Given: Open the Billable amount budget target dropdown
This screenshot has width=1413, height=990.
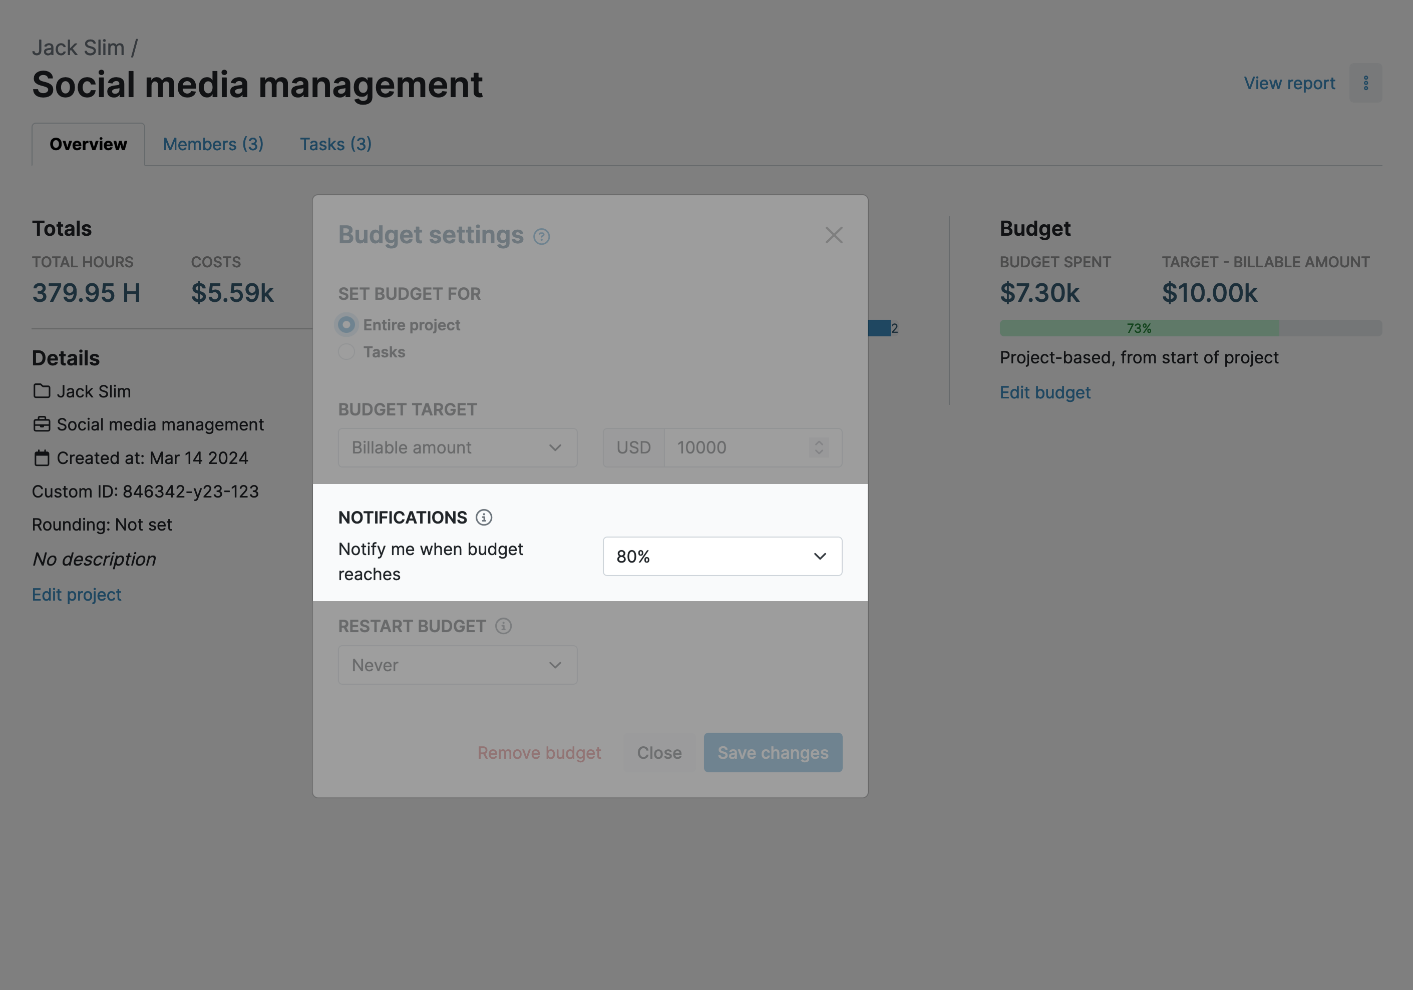Looking at the screenshot, I should (457, 447).
